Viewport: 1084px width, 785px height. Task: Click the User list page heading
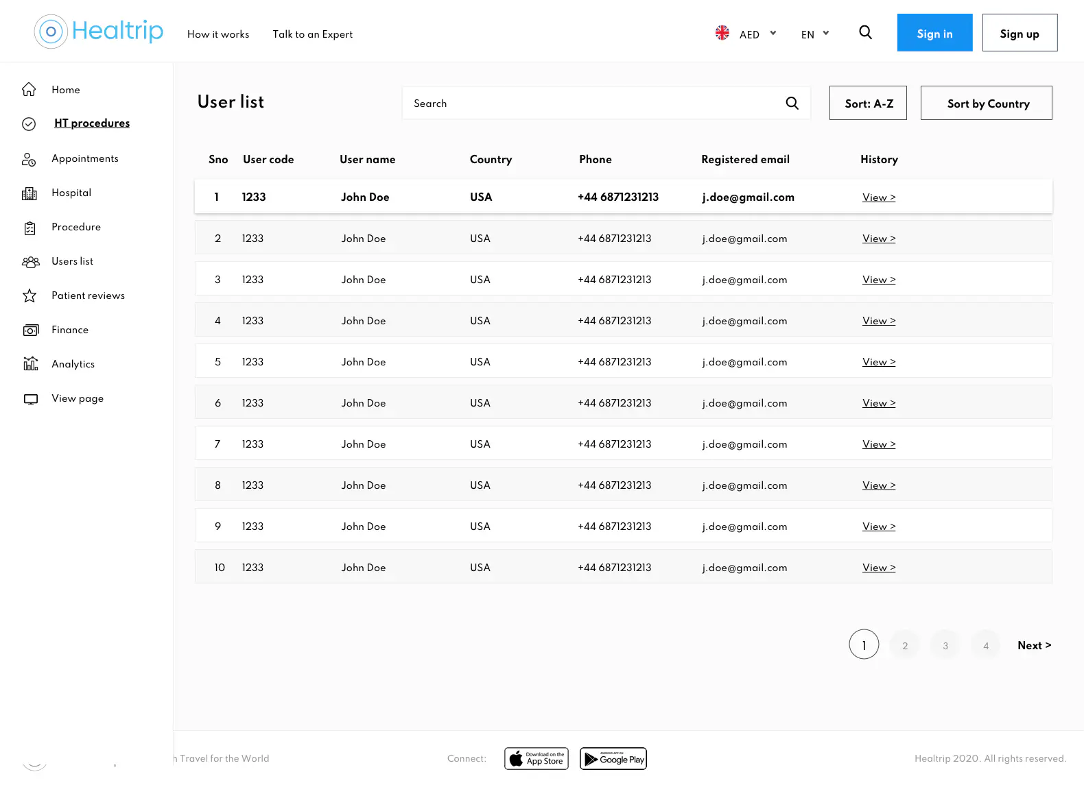pos(231,101)
